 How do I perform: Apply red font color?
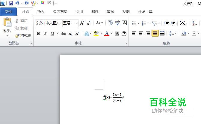[x=107, y=34]
